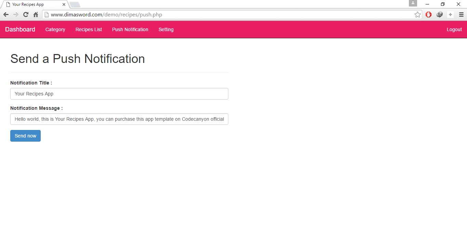Open the Push Notification page
This screenshot has width=467, height=249.
(130, 29)
